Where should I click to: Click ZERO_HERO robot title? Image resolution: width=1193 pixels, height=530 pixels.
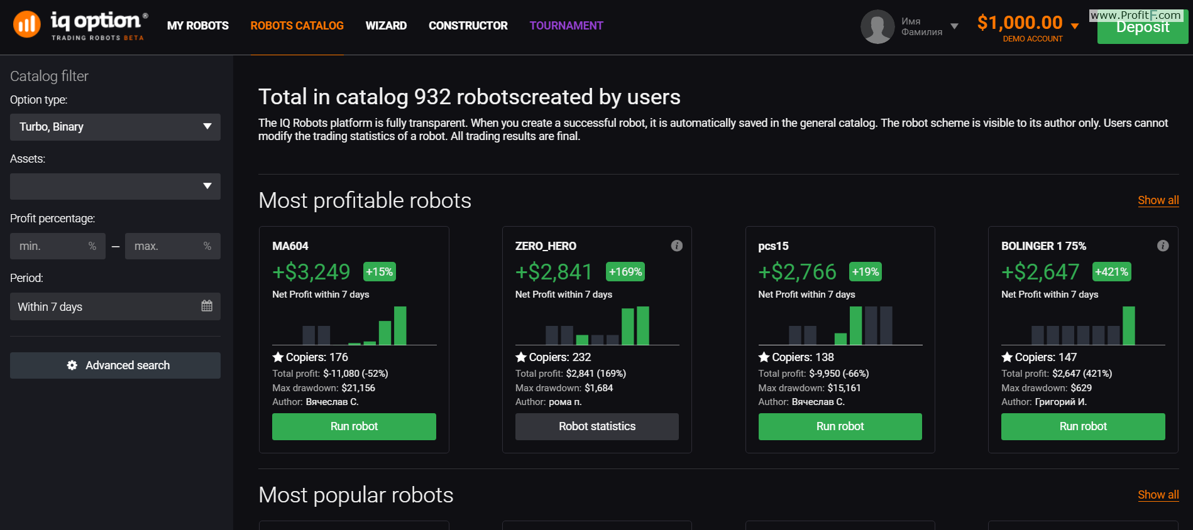(546, 246)
